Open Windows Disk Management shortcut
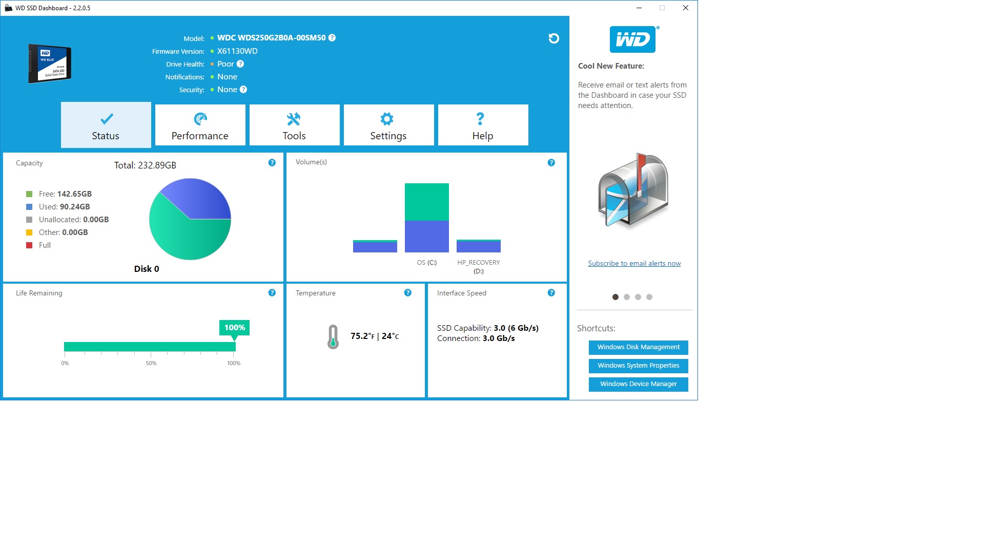The width and height of the screenshot is (984, 553). pos(638,347)
